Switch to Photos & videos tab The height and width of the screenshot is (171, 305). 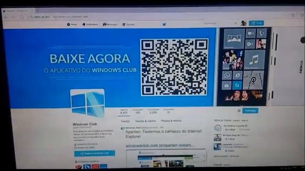(171, 121)
